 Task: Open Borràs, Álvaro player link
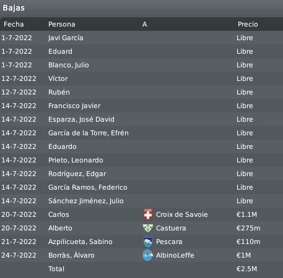tap(71, 255)
